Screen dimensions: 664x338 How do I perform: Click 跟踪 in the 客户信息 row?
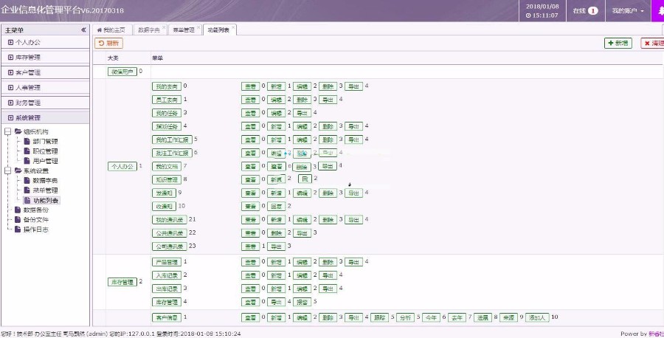[x=379, y=317]
